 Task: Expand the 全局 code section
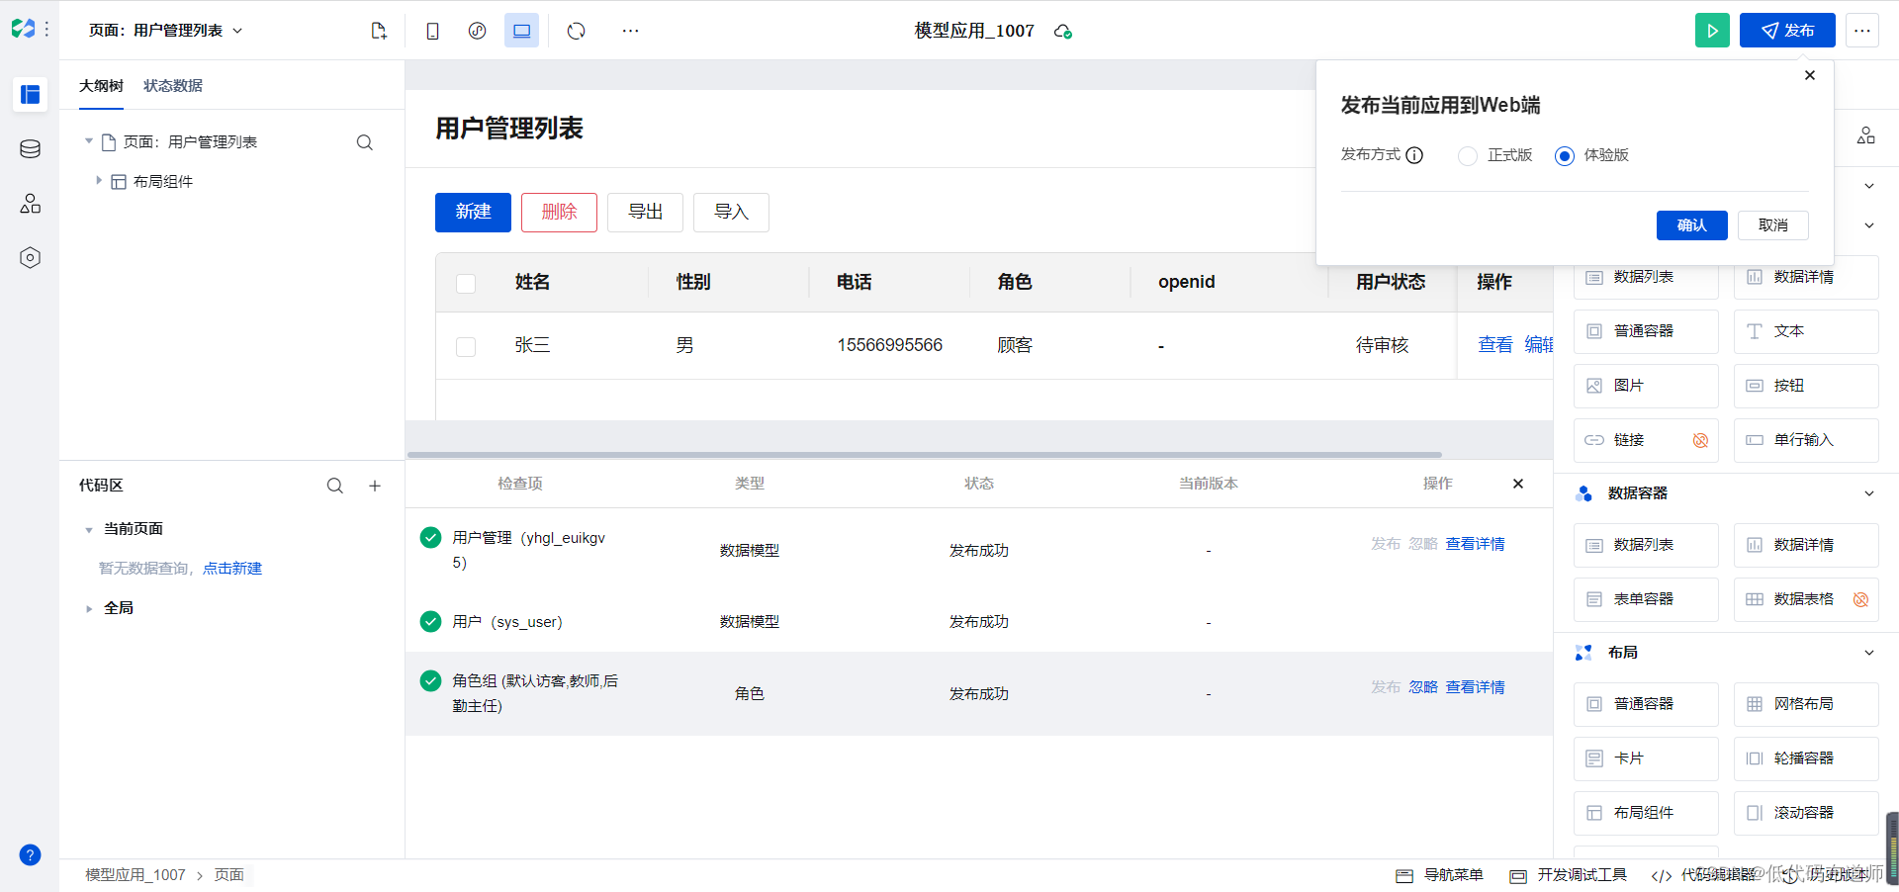coord(89,609)
